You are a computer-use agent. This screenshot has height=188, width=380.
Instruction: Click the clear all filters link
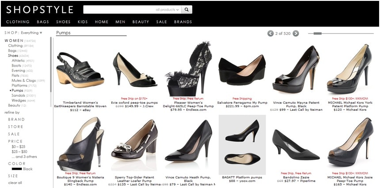15,183
